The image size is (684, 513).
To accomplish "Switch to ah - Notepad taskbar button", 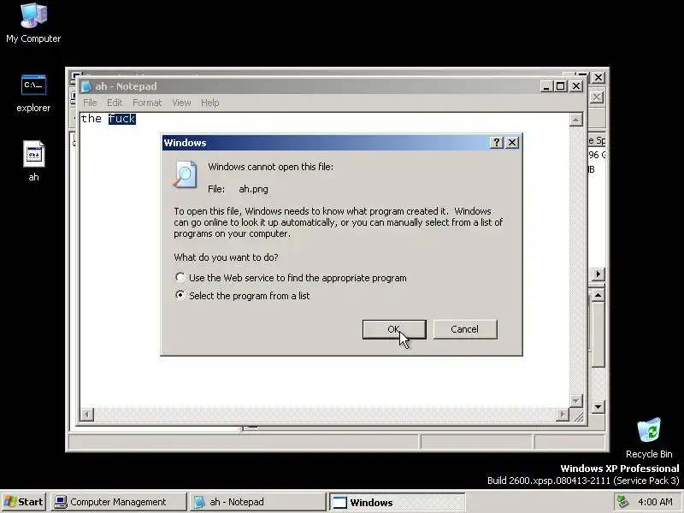I will (257, 502).
